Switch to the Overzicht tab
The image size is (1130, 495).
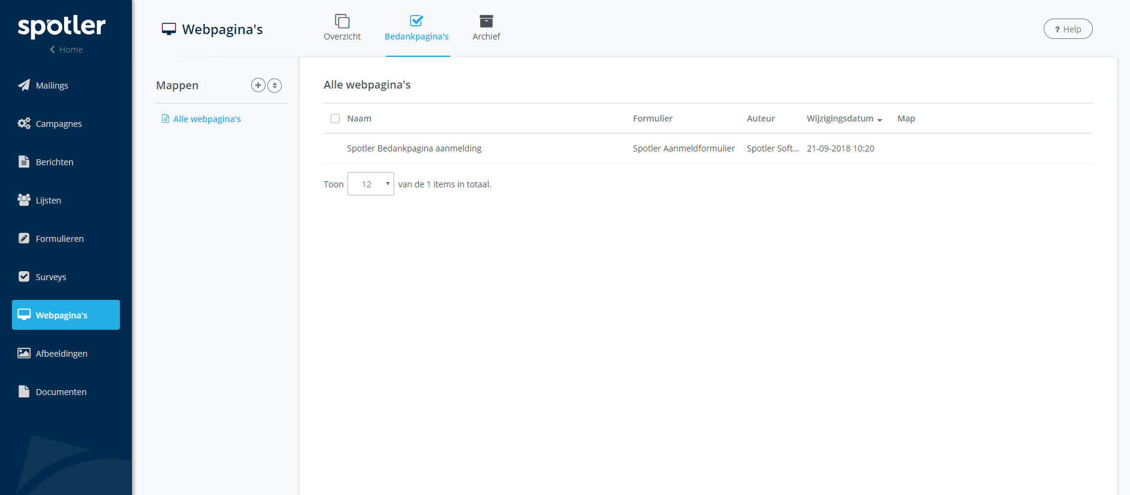tap(342, 28)
